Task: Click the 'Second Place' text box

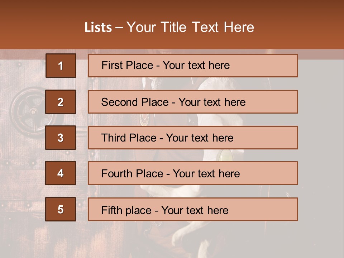Action: (x=193, y=102)
